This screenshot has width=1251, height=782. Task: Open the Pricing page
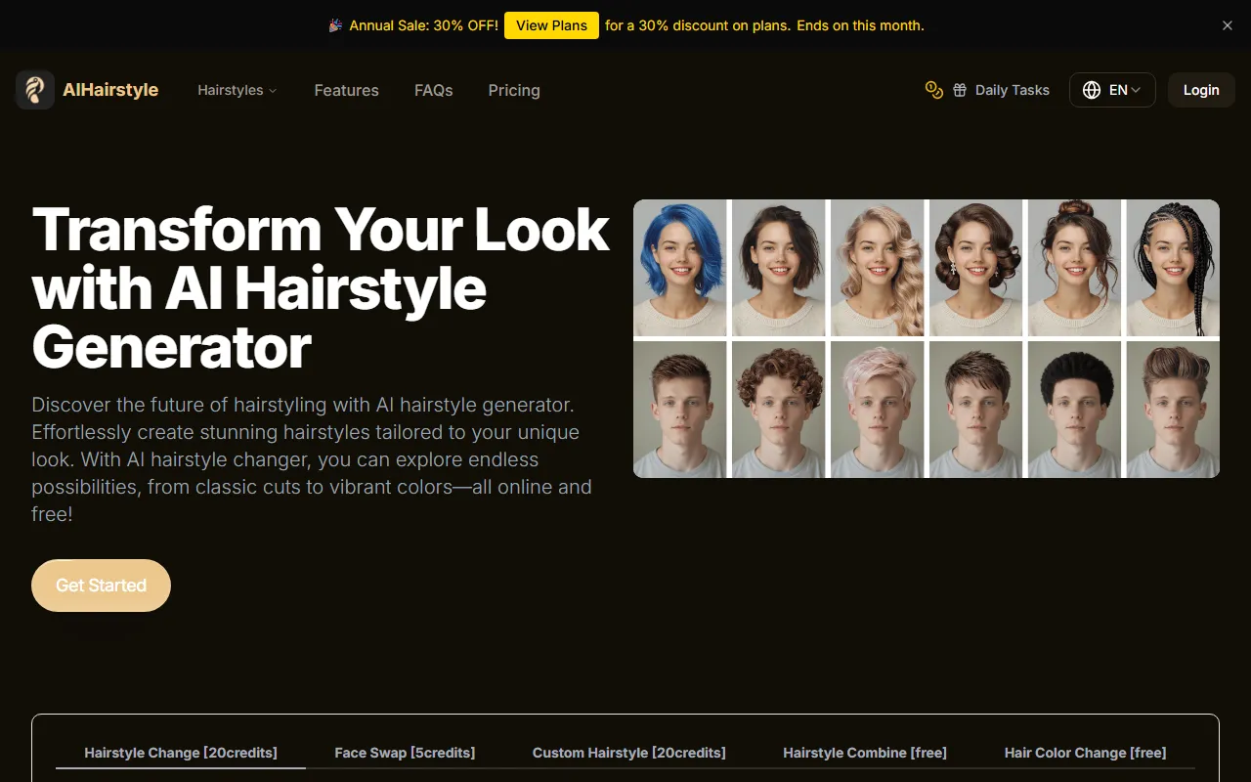point(514,90)
